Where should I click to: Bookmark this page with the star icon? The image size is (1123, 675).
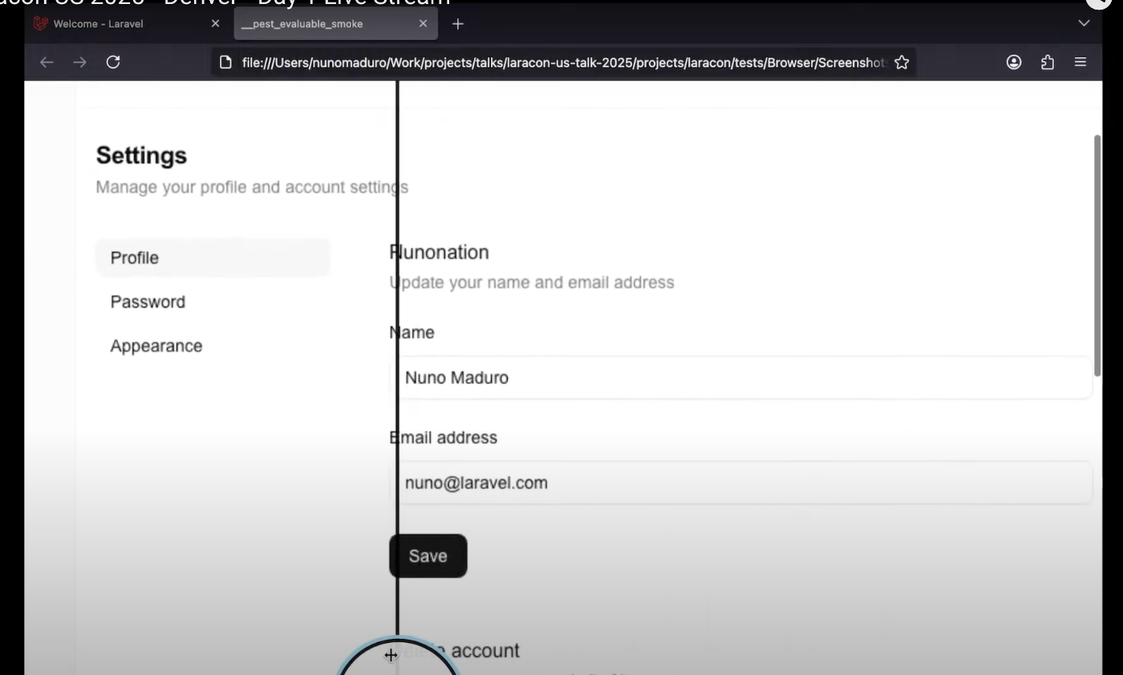[x=902, y=62]
